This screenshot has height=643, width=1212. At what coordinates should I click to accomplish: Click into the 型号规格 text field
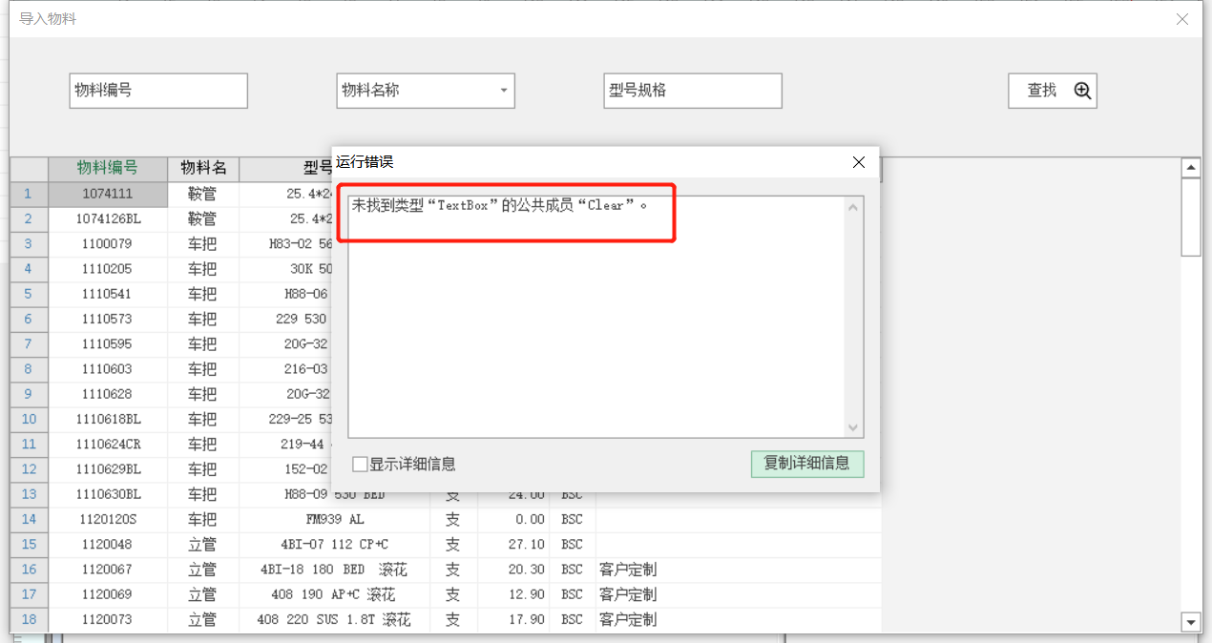point(692,91)
